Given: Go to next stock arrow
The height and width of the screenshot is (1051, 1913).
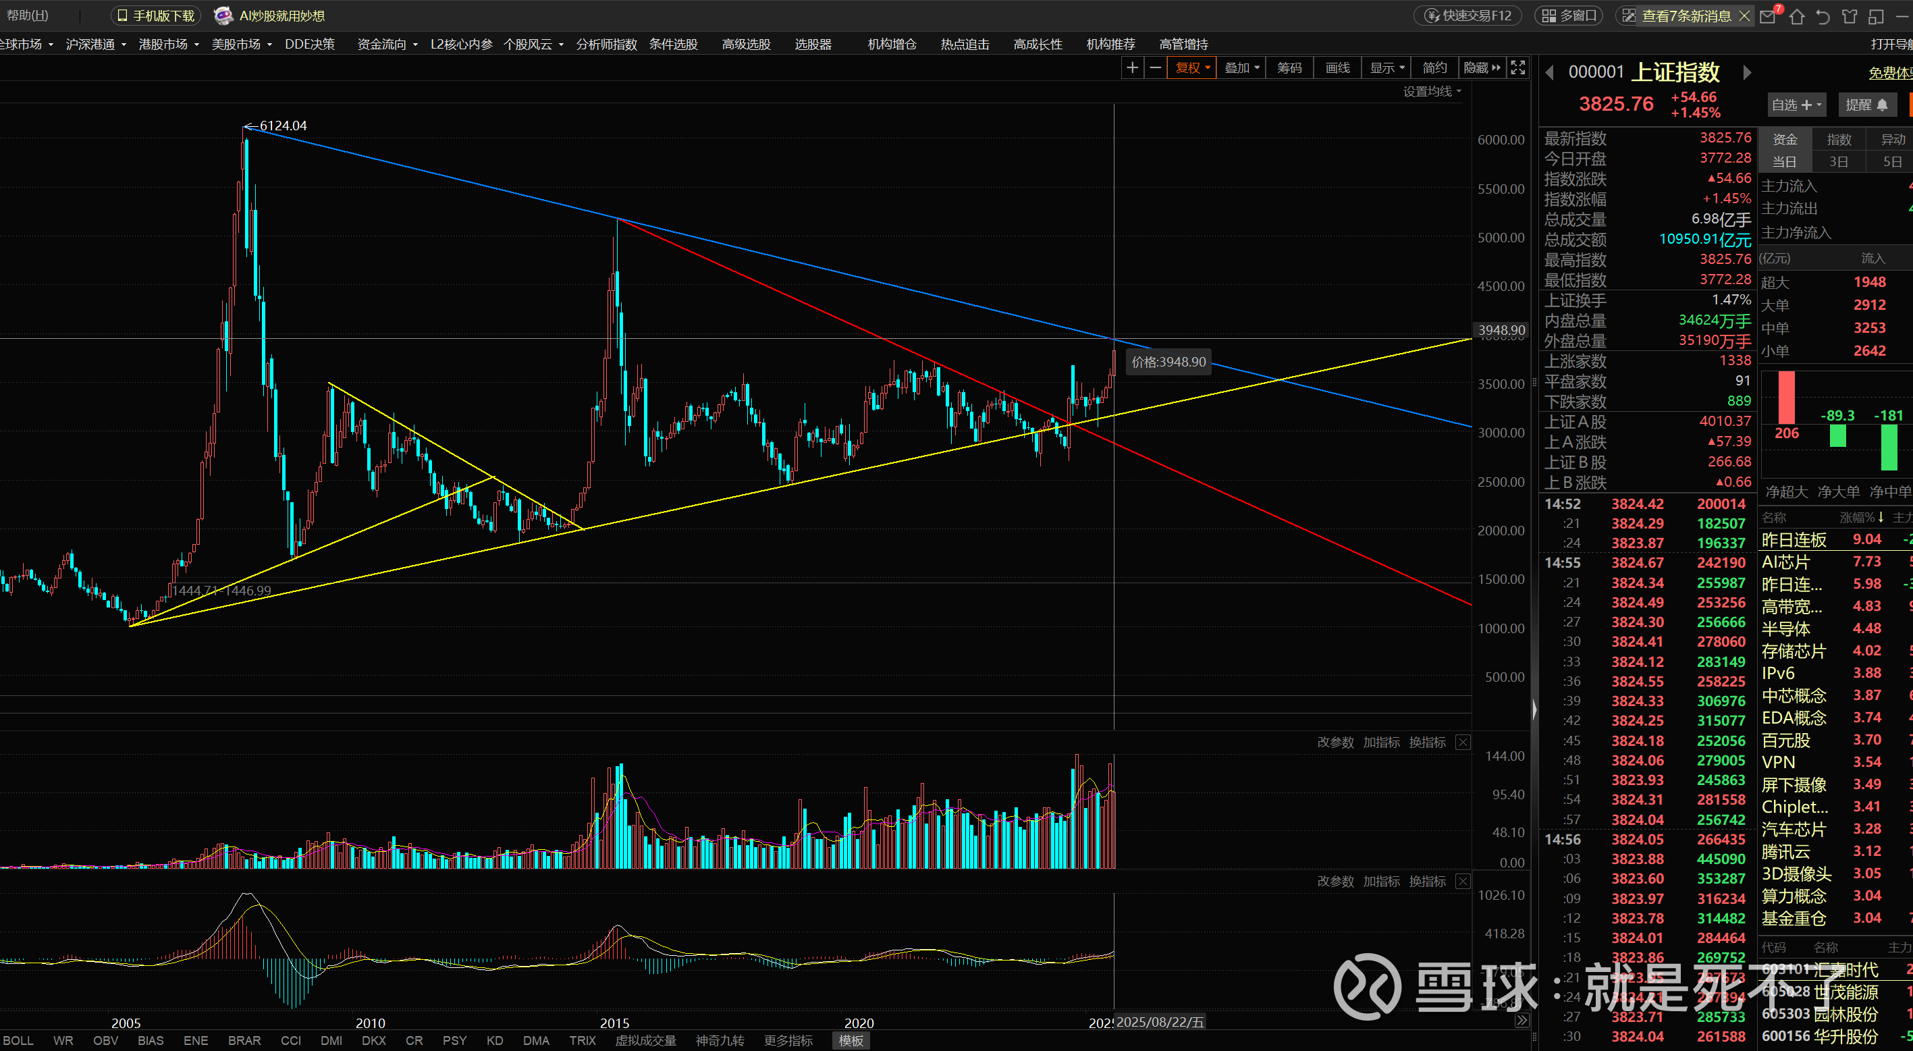Looking at the screenshot, I should pos(1747,73).
